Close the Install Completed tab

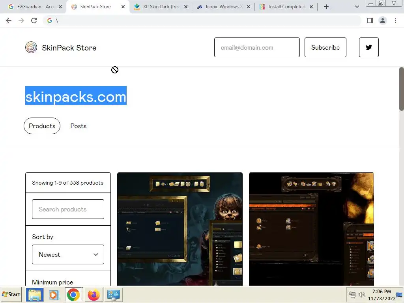[x=311, y=7]
